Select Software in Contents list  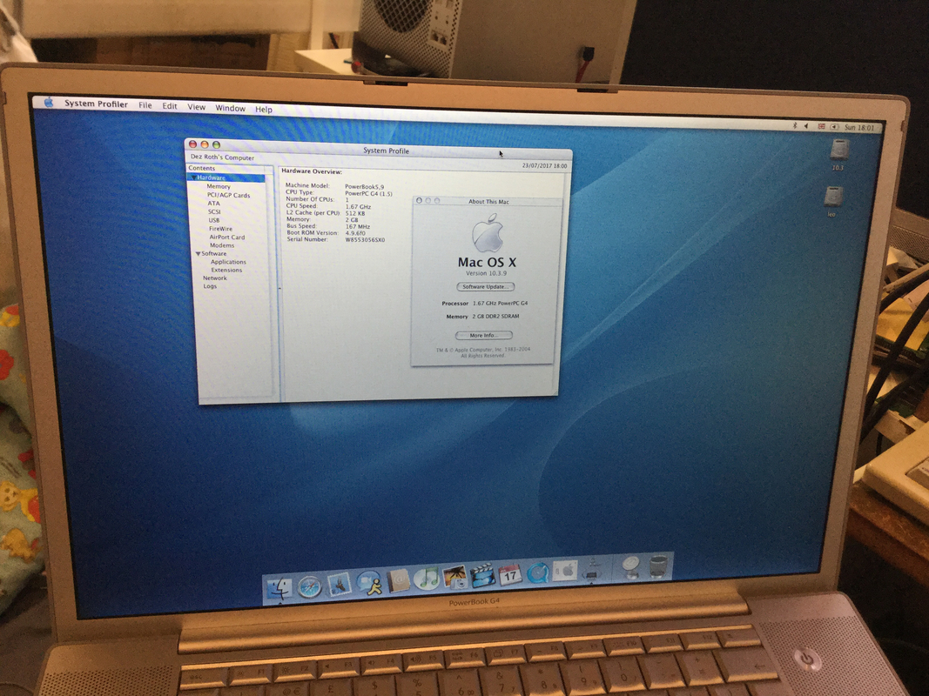click(214, 253)
